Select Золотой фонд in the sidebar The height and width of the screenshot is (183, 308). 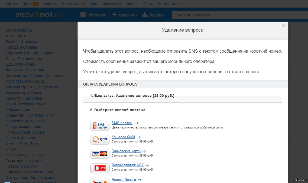[x=19, y=30]
